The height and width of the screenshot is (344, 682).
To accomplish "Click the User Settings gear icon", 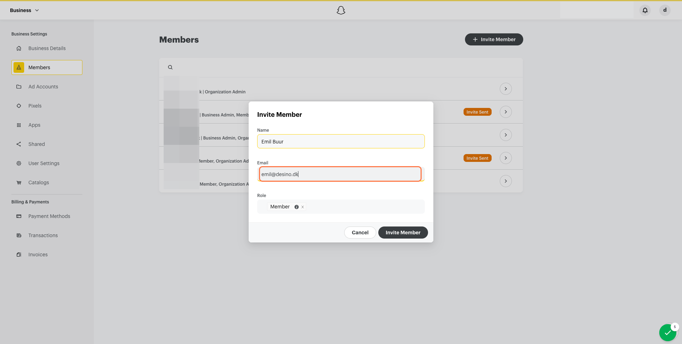I will (19, 163).
